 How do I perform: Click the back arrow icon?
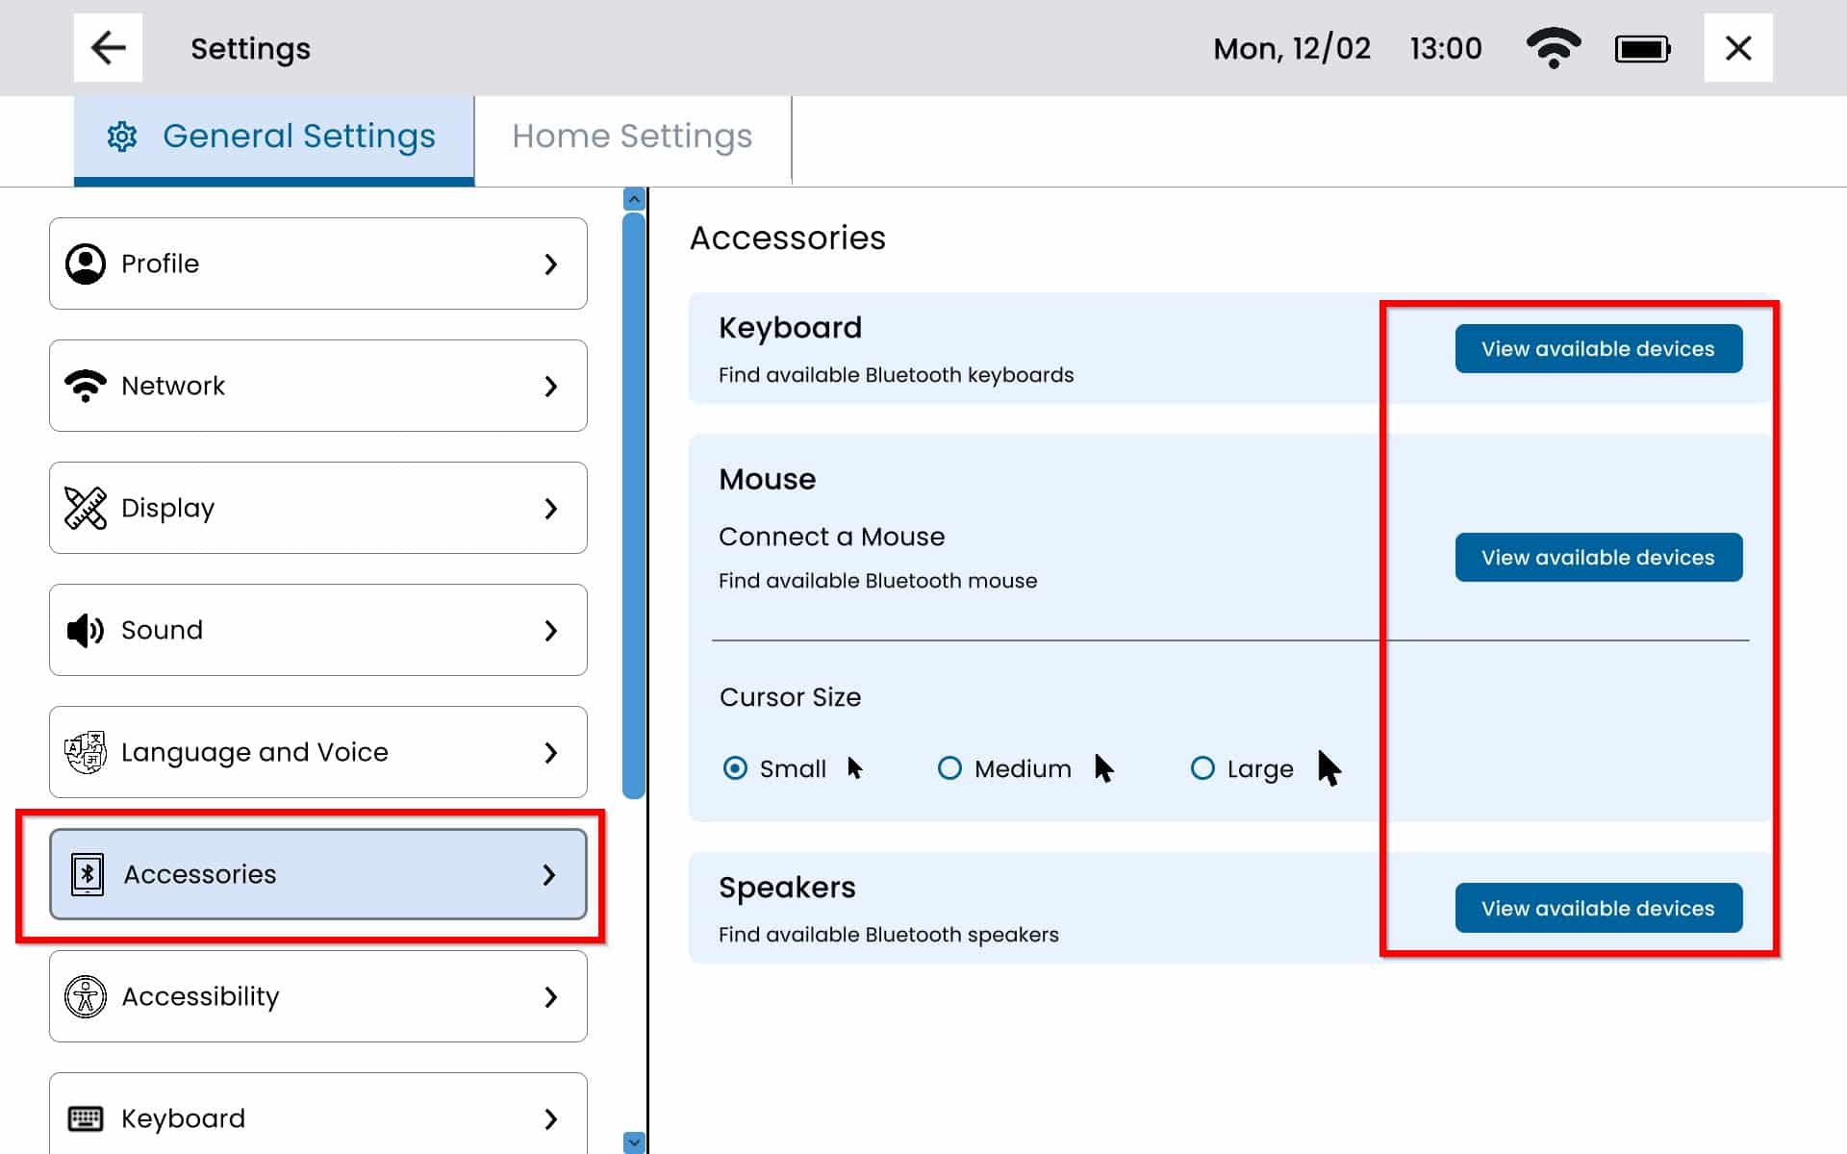tap(108, 48)
